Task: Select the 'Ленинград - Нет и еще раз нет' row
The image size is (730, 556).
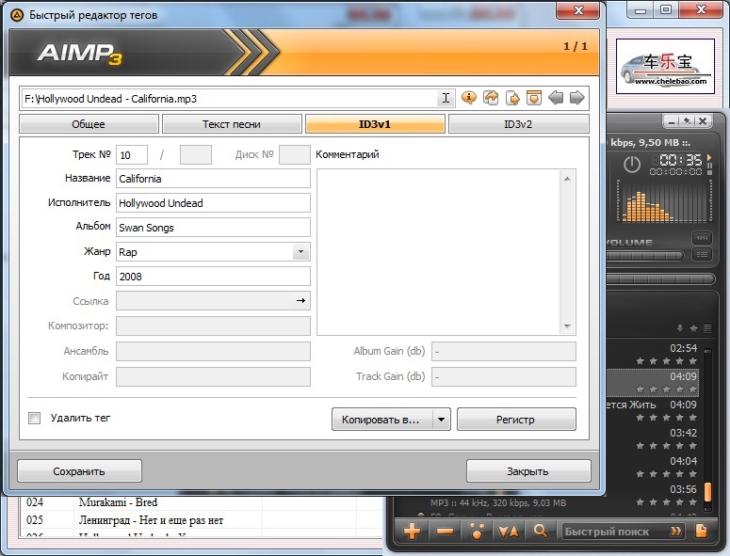Action: (151, 520)
